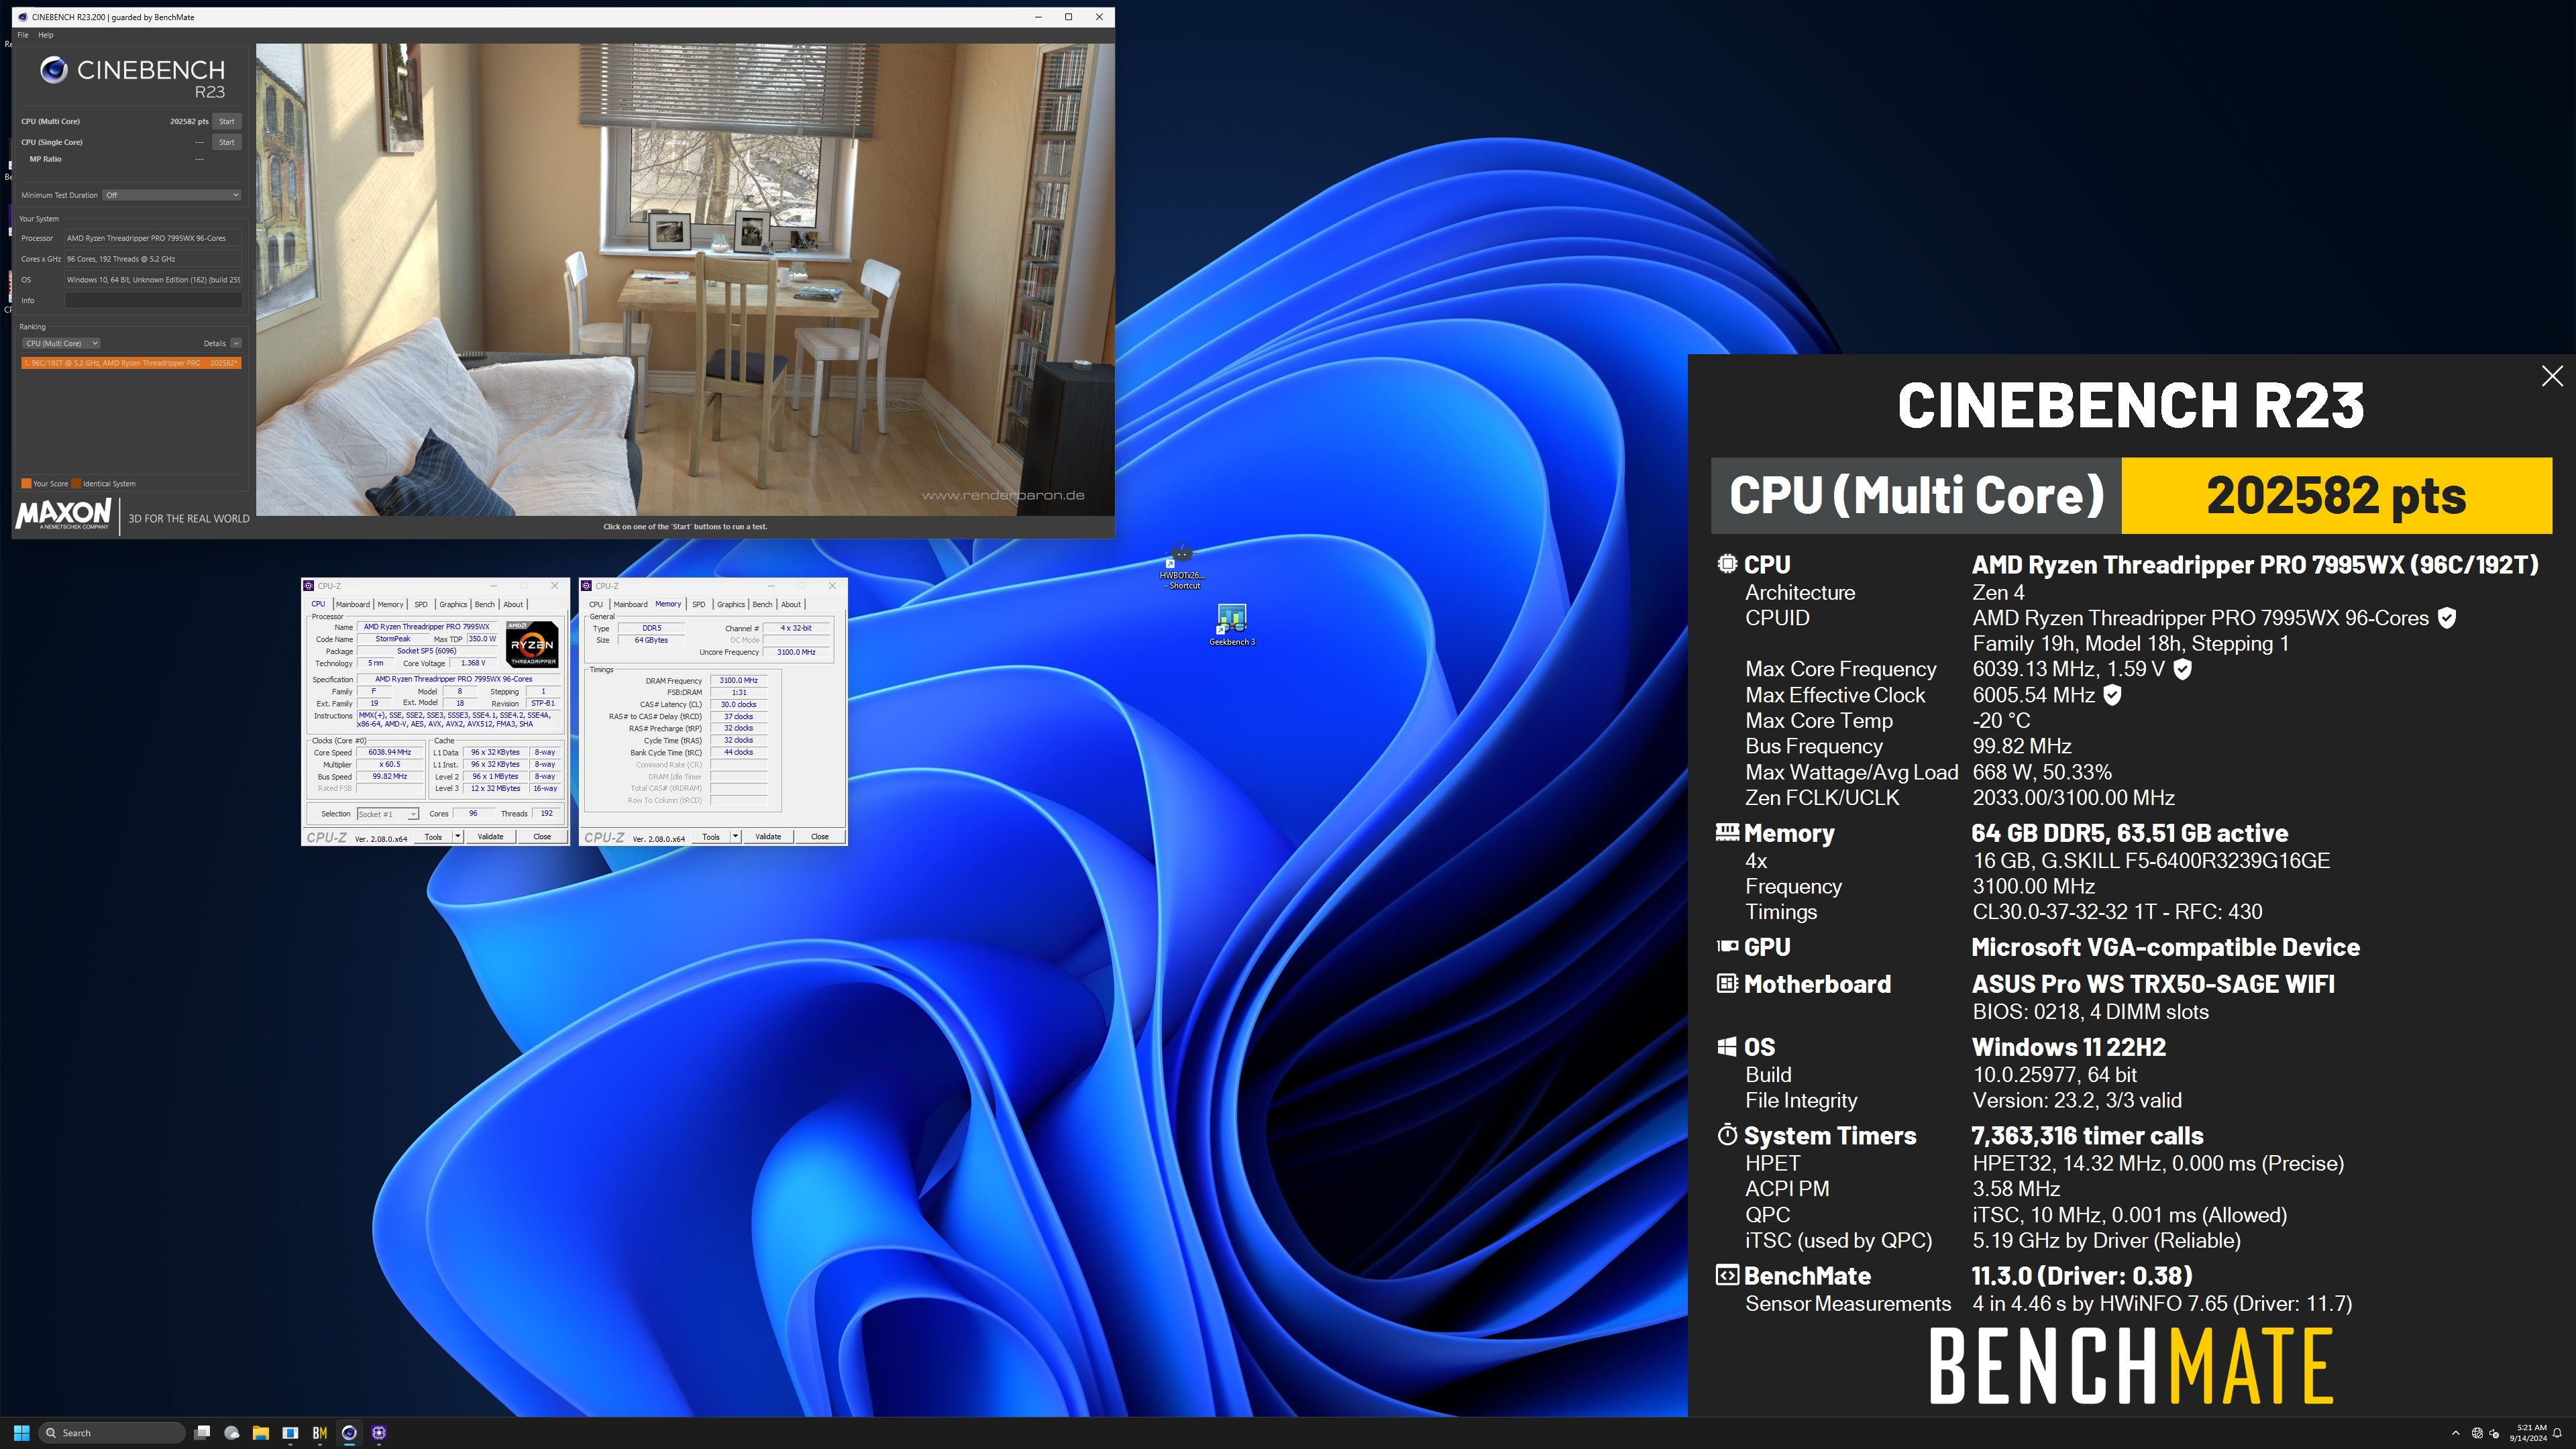Image resolution: width=2576 pixels, height=1449 pixels.
Task: Click the 202582 pts score in BenchMate
Action: click(2336, 495)
